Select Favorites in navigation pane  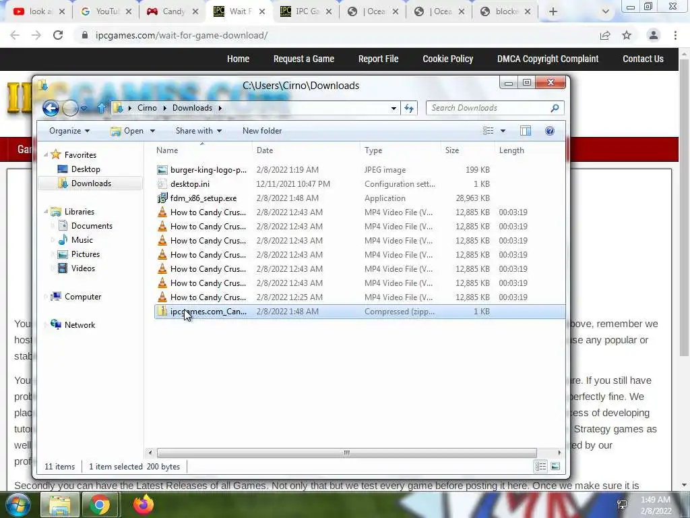click(x=80, y=155)
